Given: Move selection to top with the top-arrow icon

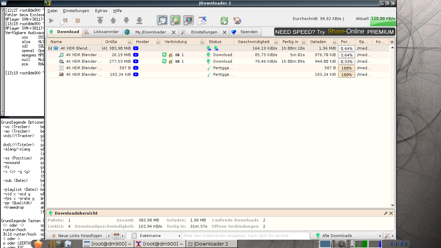Looking at the screenshot, I should pos(100,21).
